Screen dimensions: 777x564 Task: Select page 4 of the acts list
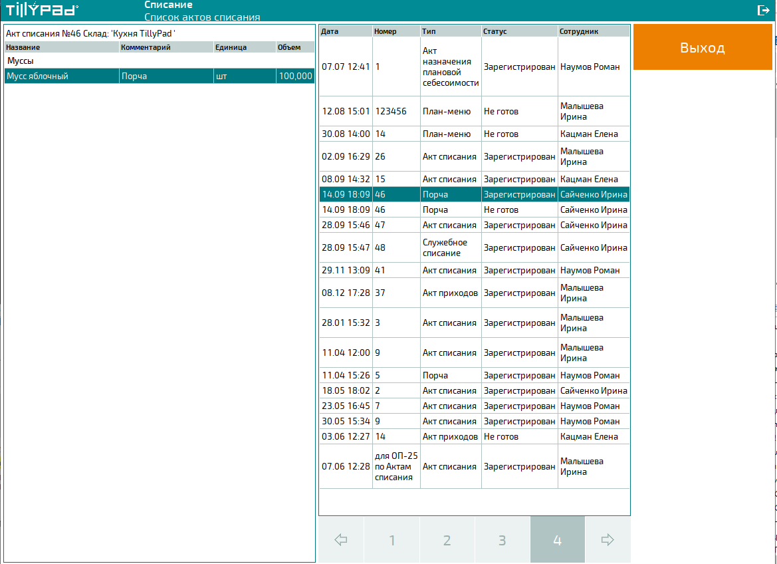coord(558,539)
